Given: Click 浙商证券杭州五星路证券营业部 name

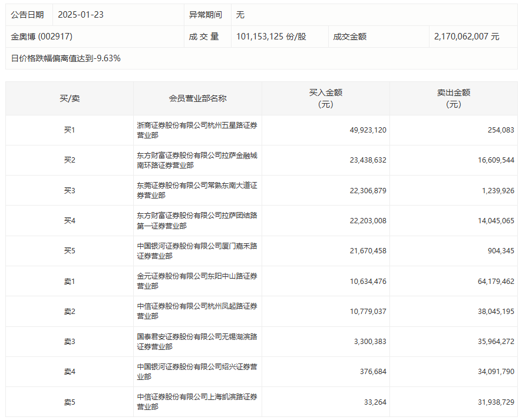Looking at the screenshot, I should coord(197,130).
